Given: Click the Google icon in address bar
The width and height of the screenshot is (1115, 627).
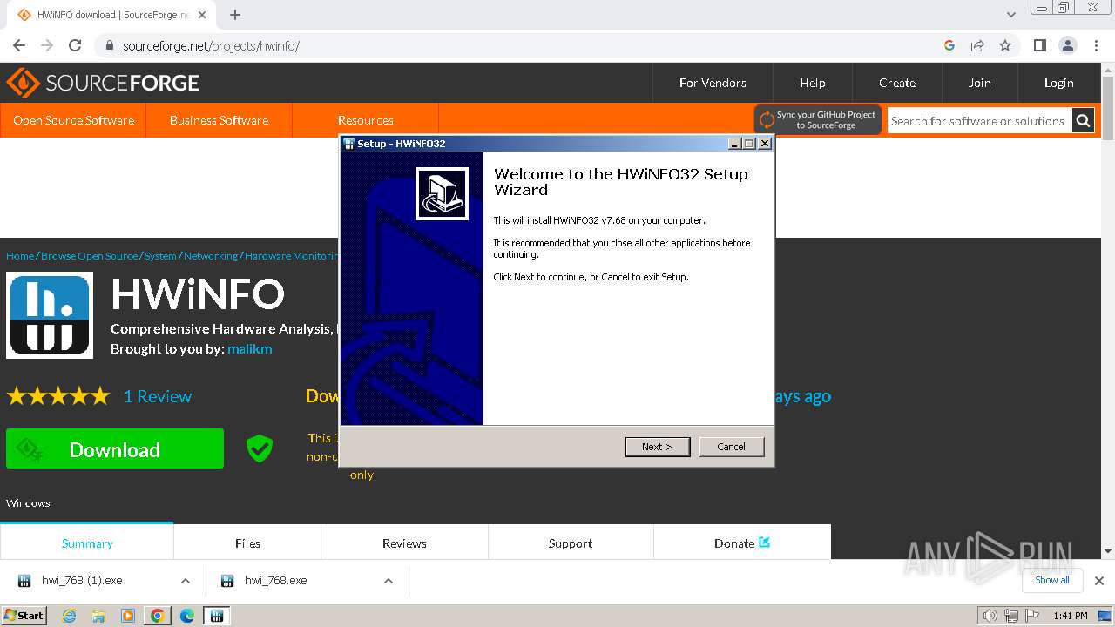Looking at the screenshot, I should click(x=949, y=45).
